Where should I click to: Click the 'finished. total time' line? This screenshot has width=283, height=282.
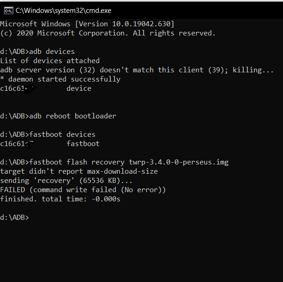pyautogui.click(x=60, y=199)
